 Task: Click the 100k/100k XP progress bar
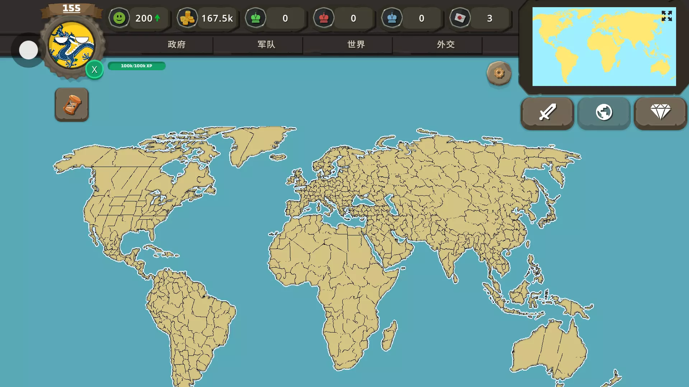(136, 66)
